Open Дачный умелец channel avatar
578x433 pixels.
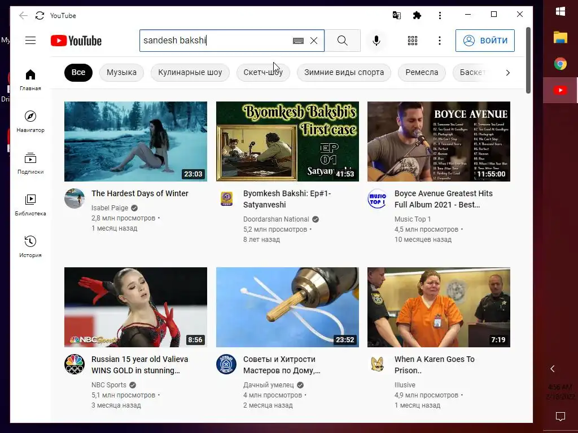(226, 364)
